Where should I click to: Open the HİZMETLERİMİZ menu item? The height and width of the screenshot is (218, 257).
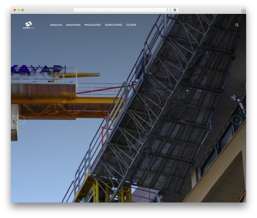point(114,25)
